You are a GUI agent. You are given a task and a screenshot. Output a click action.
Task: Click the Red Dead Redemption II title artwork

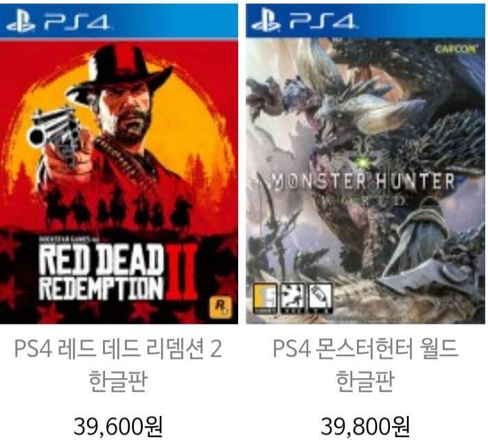[117, 272]
